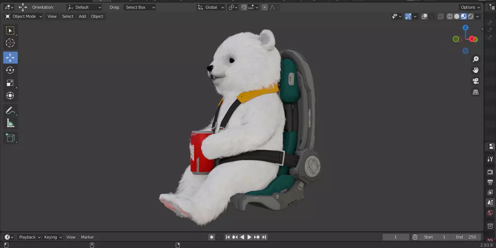Open the View Layer properties tab
The image size is (496, 248).
[x=490, y=192]
